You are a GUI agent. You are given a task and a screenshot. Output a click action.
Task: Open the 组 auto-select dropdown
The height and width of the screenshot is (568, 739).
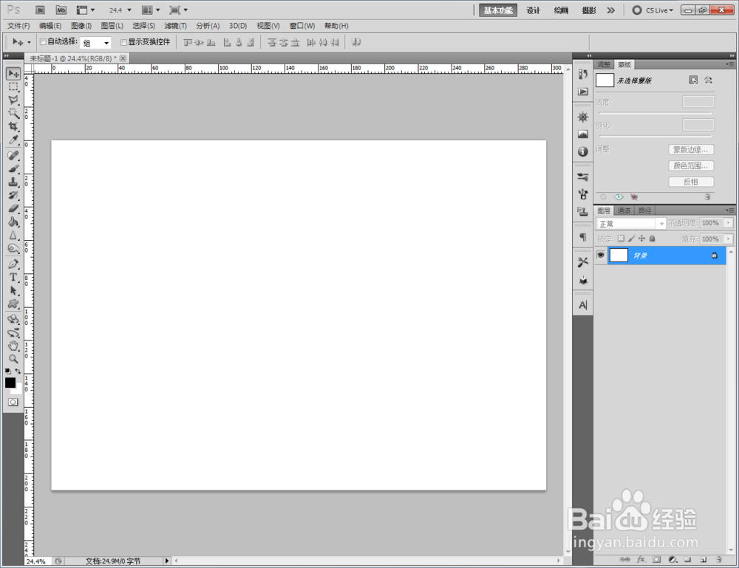95,43
